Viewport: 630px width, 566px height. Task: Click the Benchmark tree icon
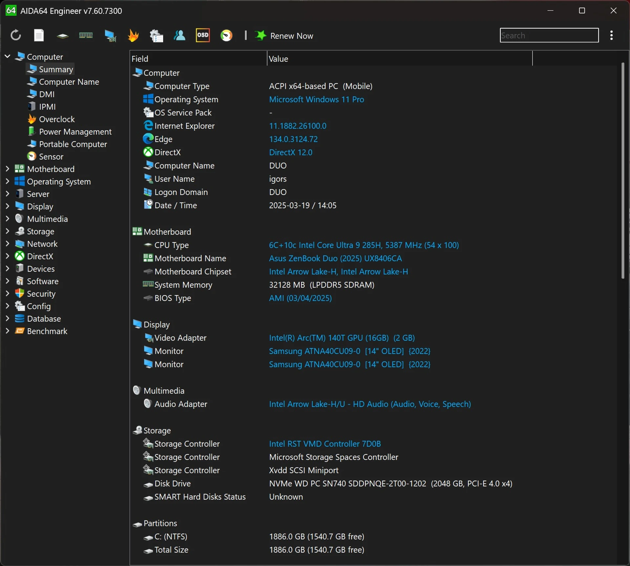click(20, 331)
